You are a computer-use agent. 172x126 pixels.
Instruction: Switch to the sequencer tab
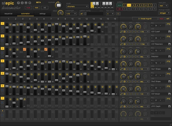(x=9, y=14)
